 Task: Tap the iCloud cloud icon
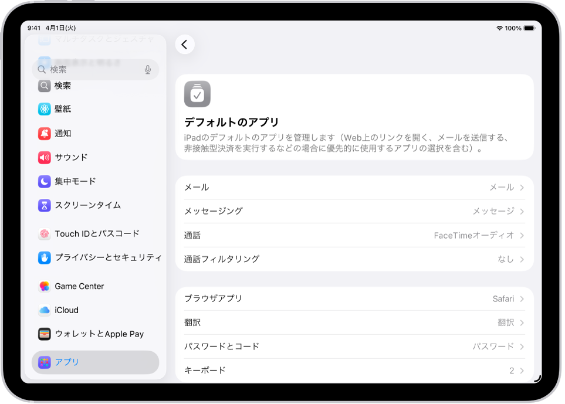[x=45, y=310]
